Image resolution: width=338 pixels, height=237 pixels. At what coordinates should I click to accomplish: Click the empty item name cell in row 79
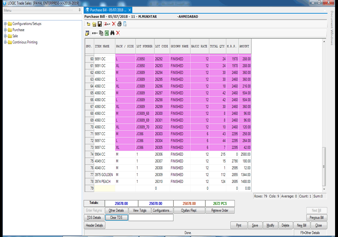click(x=105, y=188)
